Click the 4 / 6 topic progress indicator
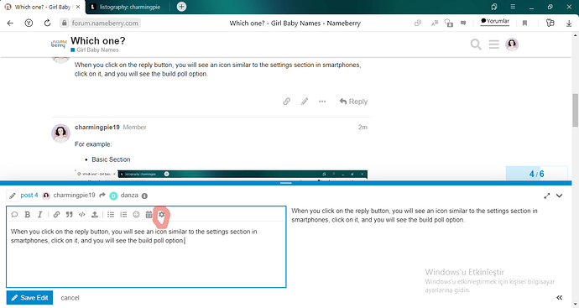This screenshot has height=308, width=579. pos(536,174)
